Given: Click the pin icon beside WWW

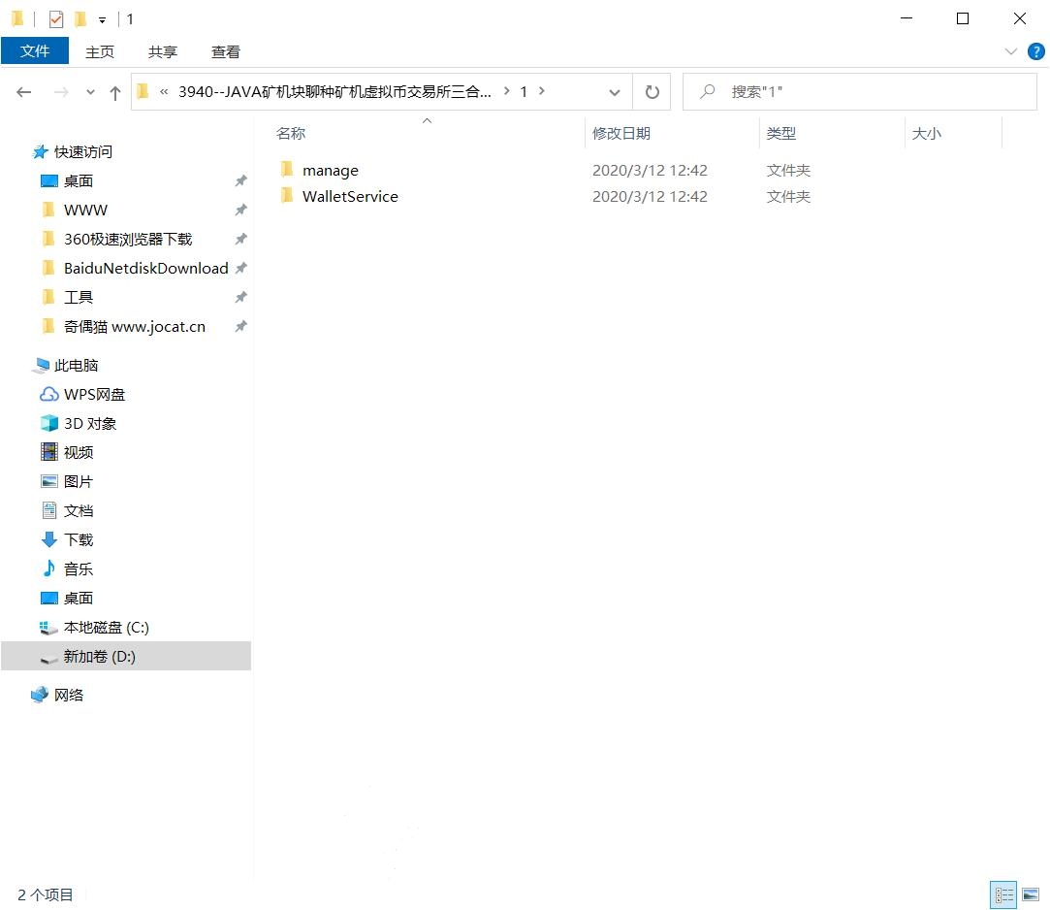Looking at the screenshot, I should (x=241, y=210).
